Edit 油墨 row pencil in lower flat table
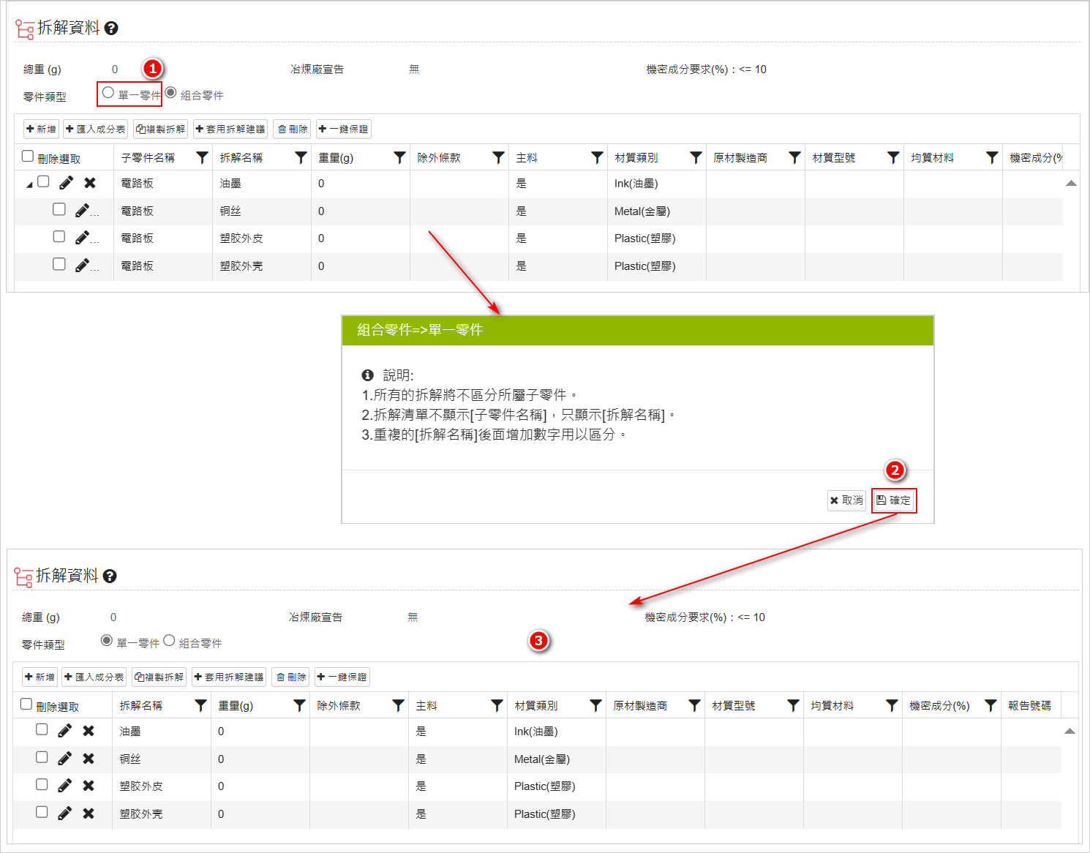1090x853 pixels. [65, 731]
